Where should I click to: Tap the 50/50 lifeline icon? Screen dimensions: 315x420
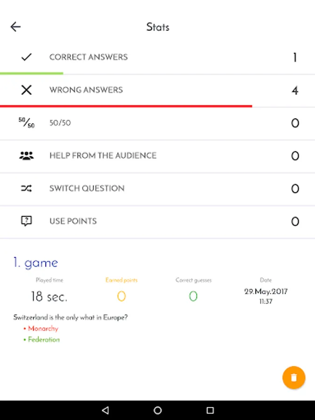pyautogui.click(x=27, y=123)
